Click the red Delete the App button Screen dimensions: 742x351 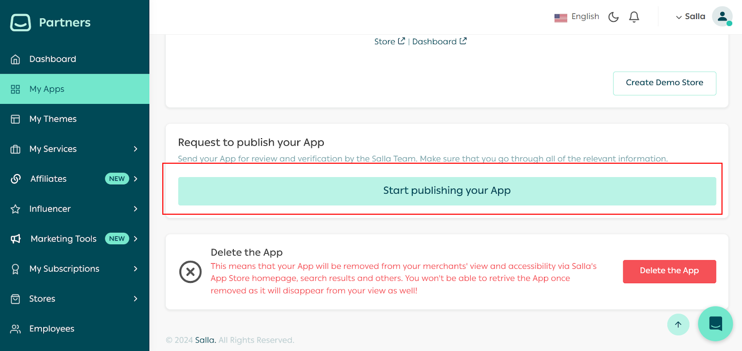click(669, 271)
